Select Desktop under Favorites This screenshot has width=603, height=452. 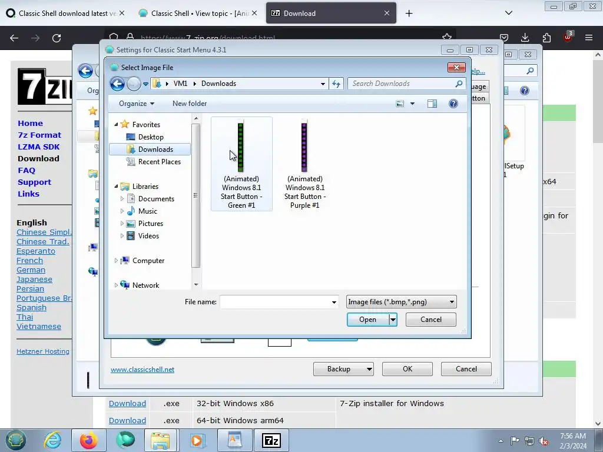(x=151, y=137)
